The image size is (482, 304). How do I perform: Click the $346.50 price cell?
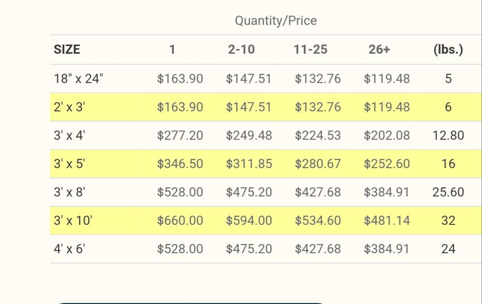click(x=180, y=164)
